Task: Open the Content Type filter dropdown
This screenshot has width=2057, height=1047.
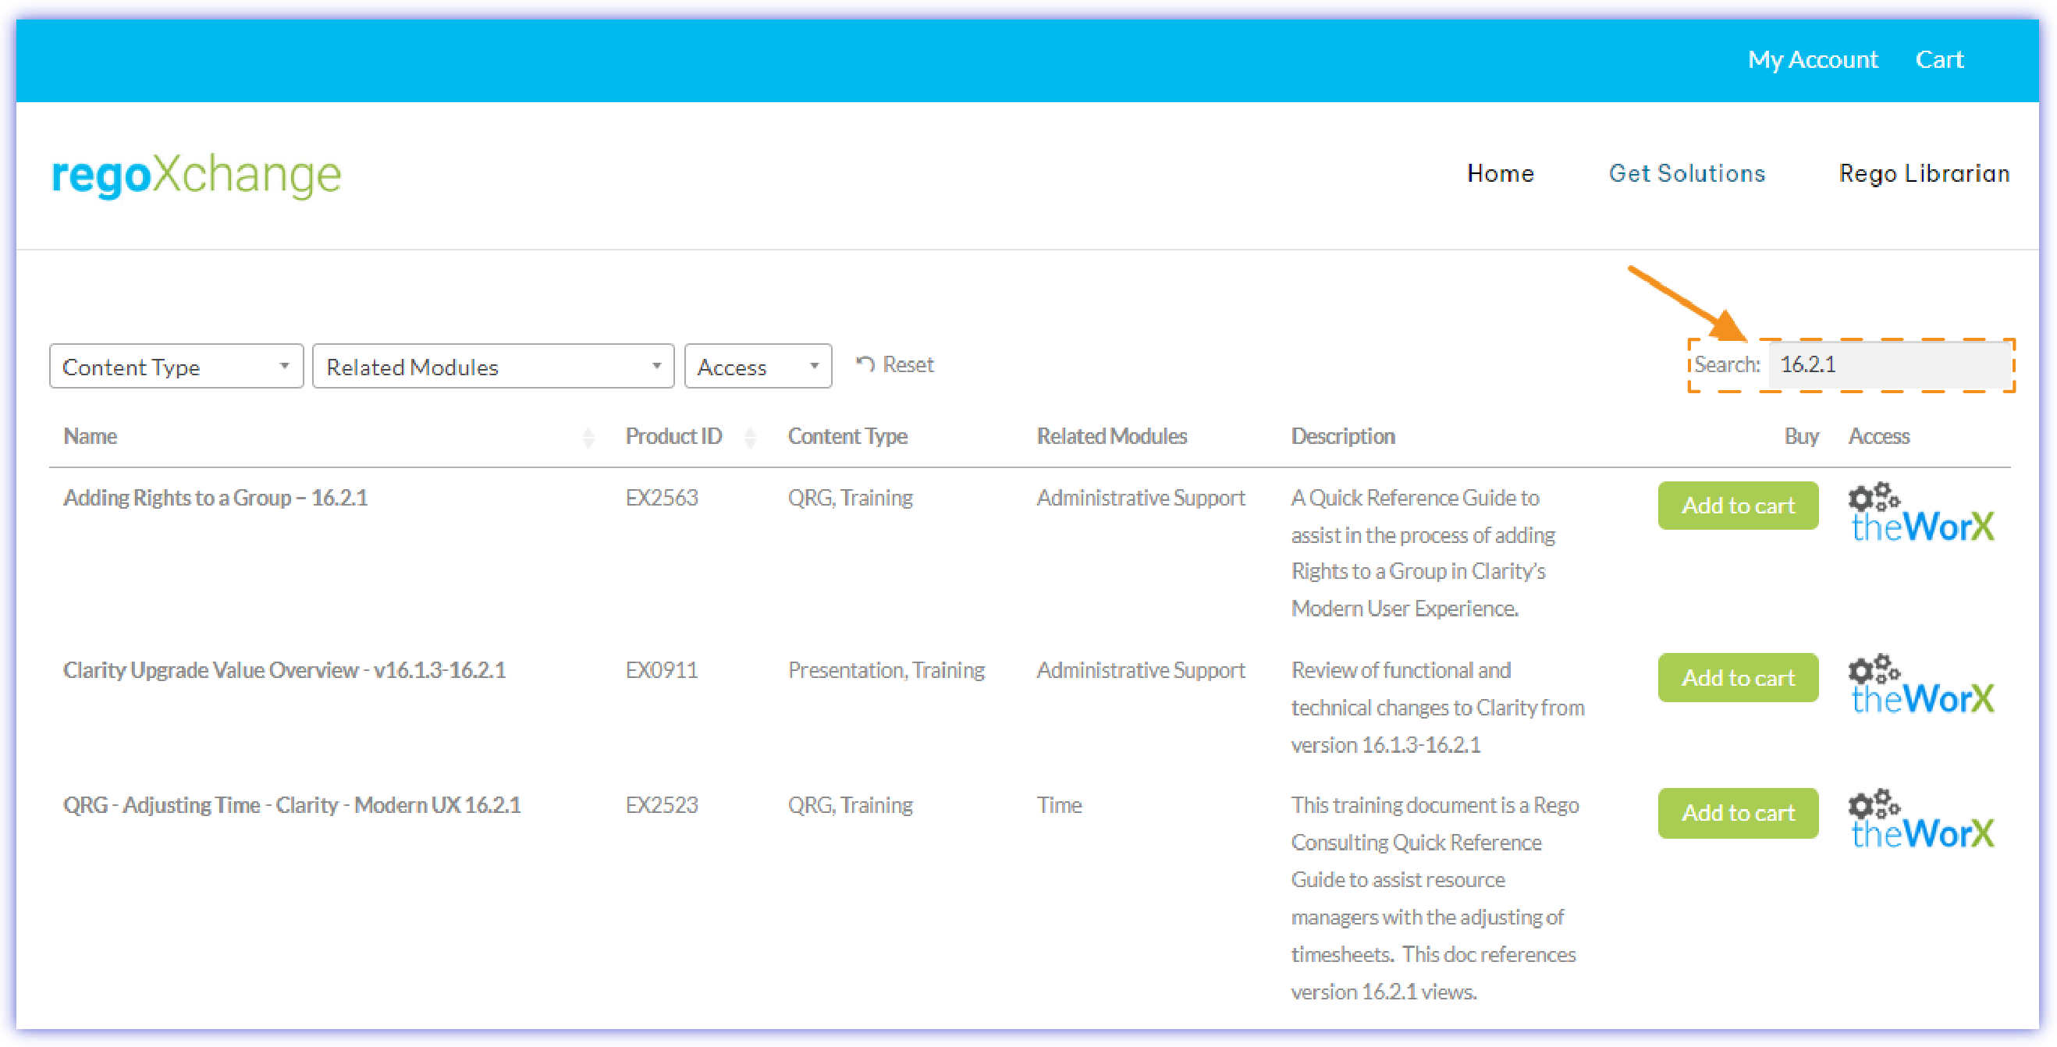Action: 176,367
